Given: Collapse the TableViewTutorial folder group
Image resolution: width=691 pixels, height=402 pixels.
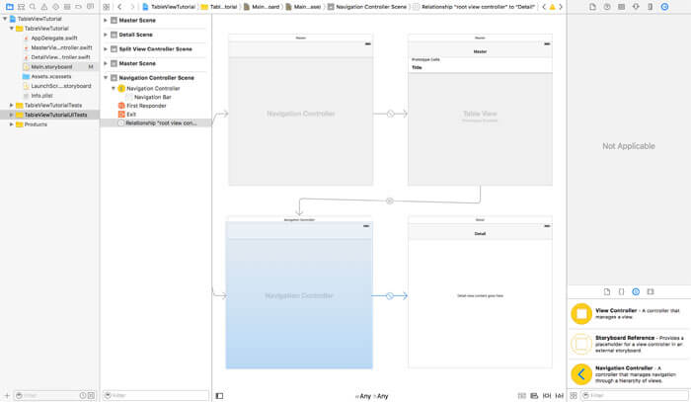Looking at the screenshot, I should pyautogui.click(x=12, y=29).
